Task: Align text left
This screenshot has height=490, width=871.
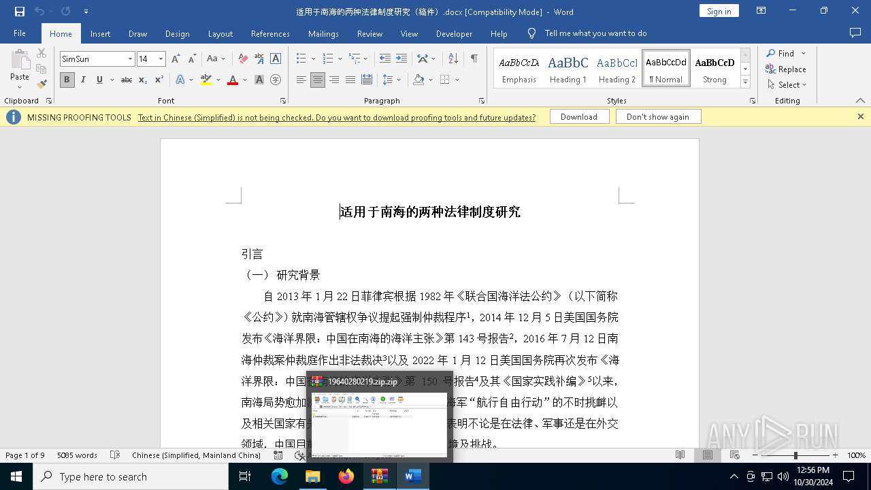Action: pyautogui.click(x=301, y=80)
